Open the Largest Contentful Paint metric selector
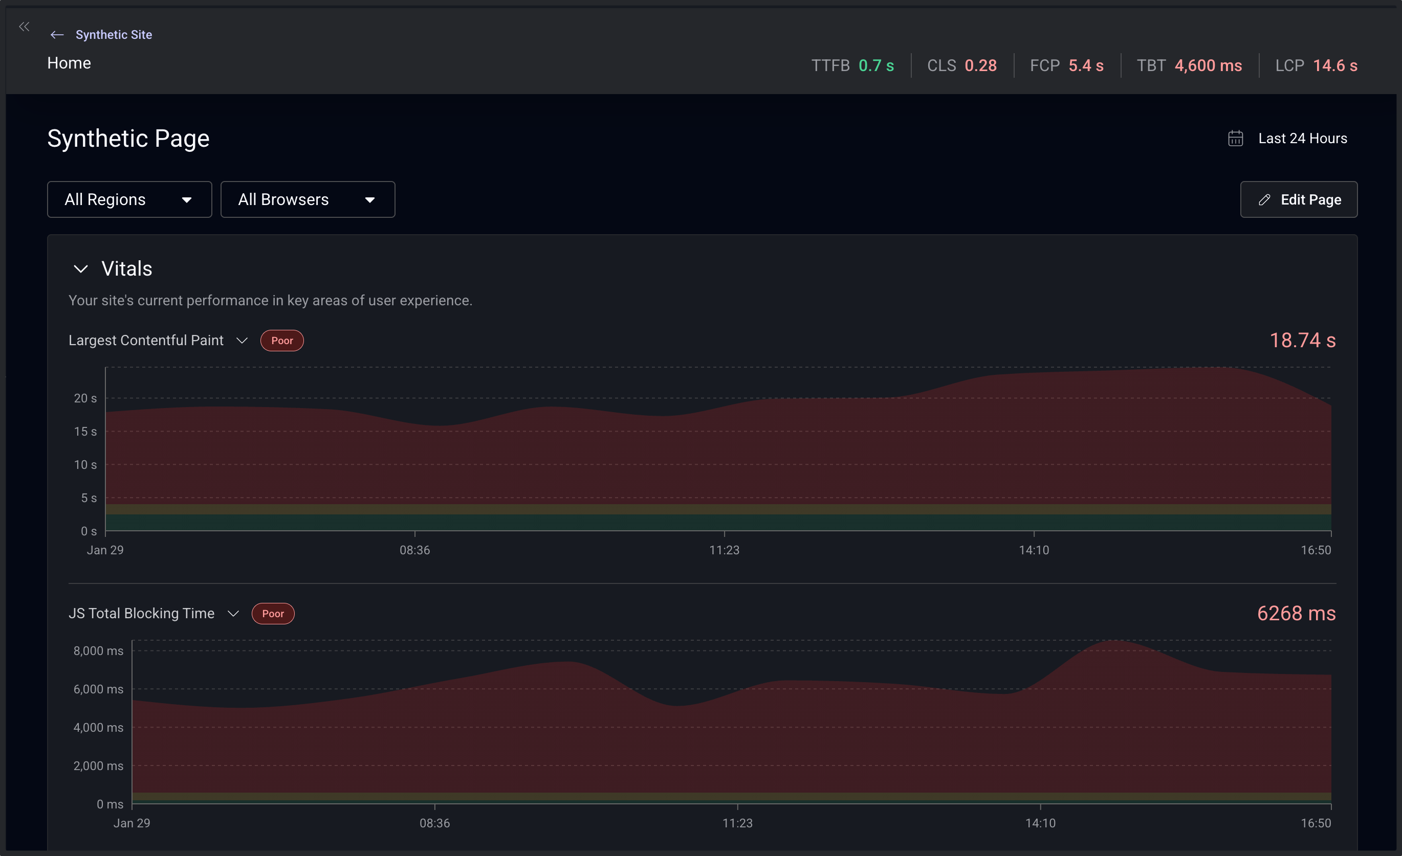Image resolution: width=1402 pixels, height=856 pixels. (241, 340)
